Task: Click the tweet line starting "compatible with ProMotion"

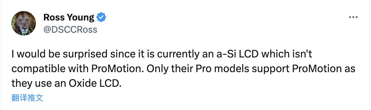Action: coord(183,70)
